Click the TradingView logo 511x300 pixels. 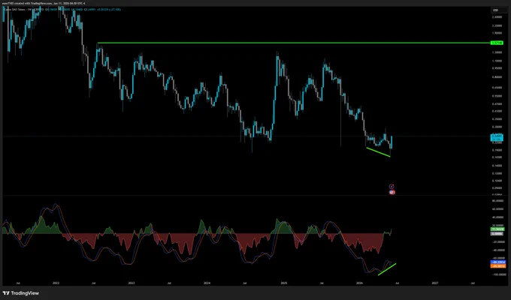[21, 293]
